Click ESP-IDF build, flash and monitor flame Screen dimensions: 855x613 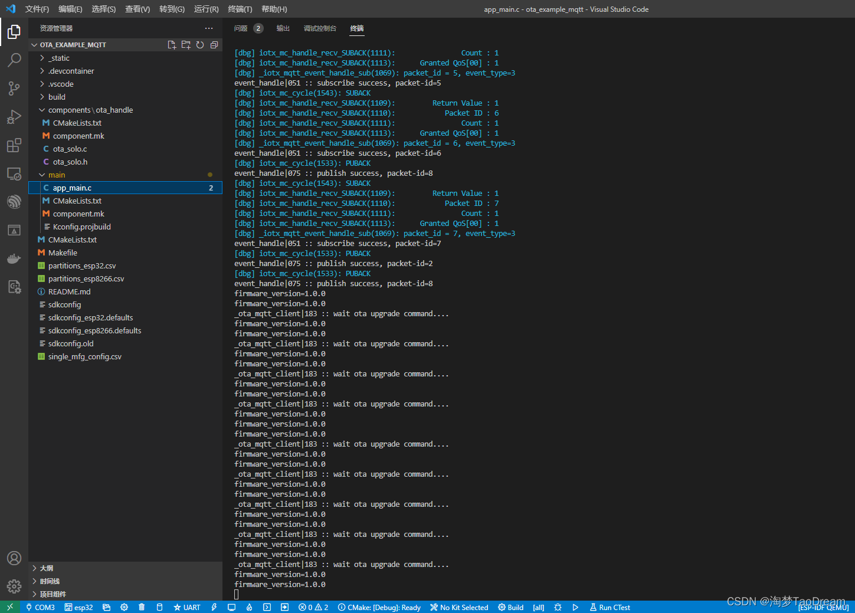point(250,607)
